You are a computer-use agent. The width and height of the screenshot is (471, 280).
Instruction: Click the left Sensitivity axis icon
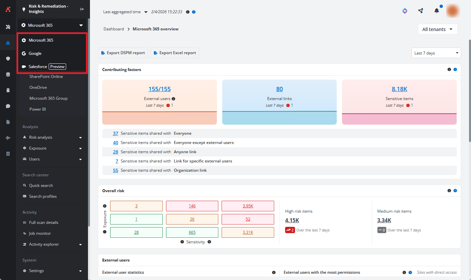[182, 242]
